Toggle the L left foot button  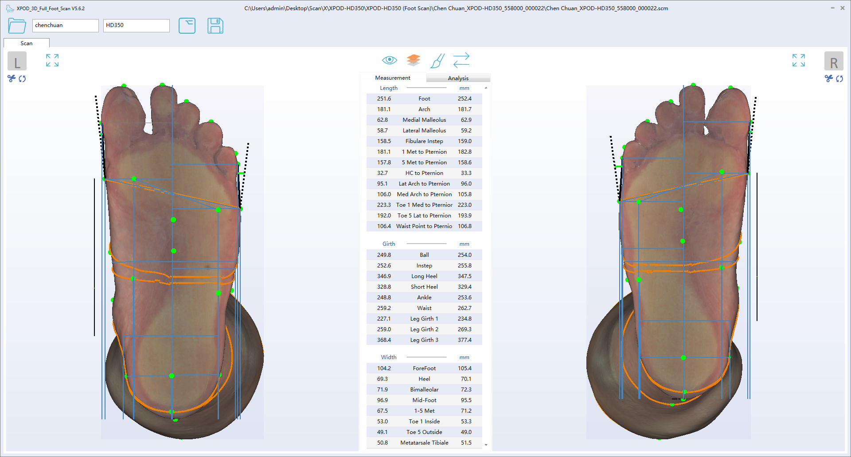(x=17, y=62)
